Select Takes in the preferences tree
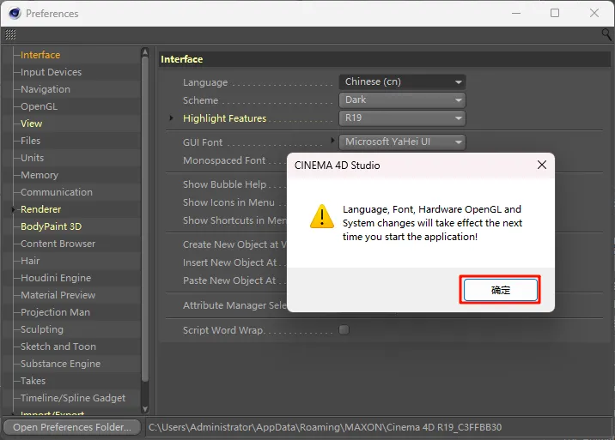Screen dimensions: 615x440 (33, 381)
